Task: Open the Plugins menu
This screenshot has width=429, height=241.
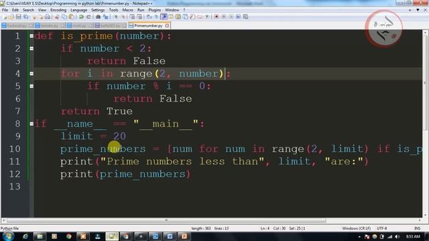Action: pyautogui.click(x=155, y=10)
